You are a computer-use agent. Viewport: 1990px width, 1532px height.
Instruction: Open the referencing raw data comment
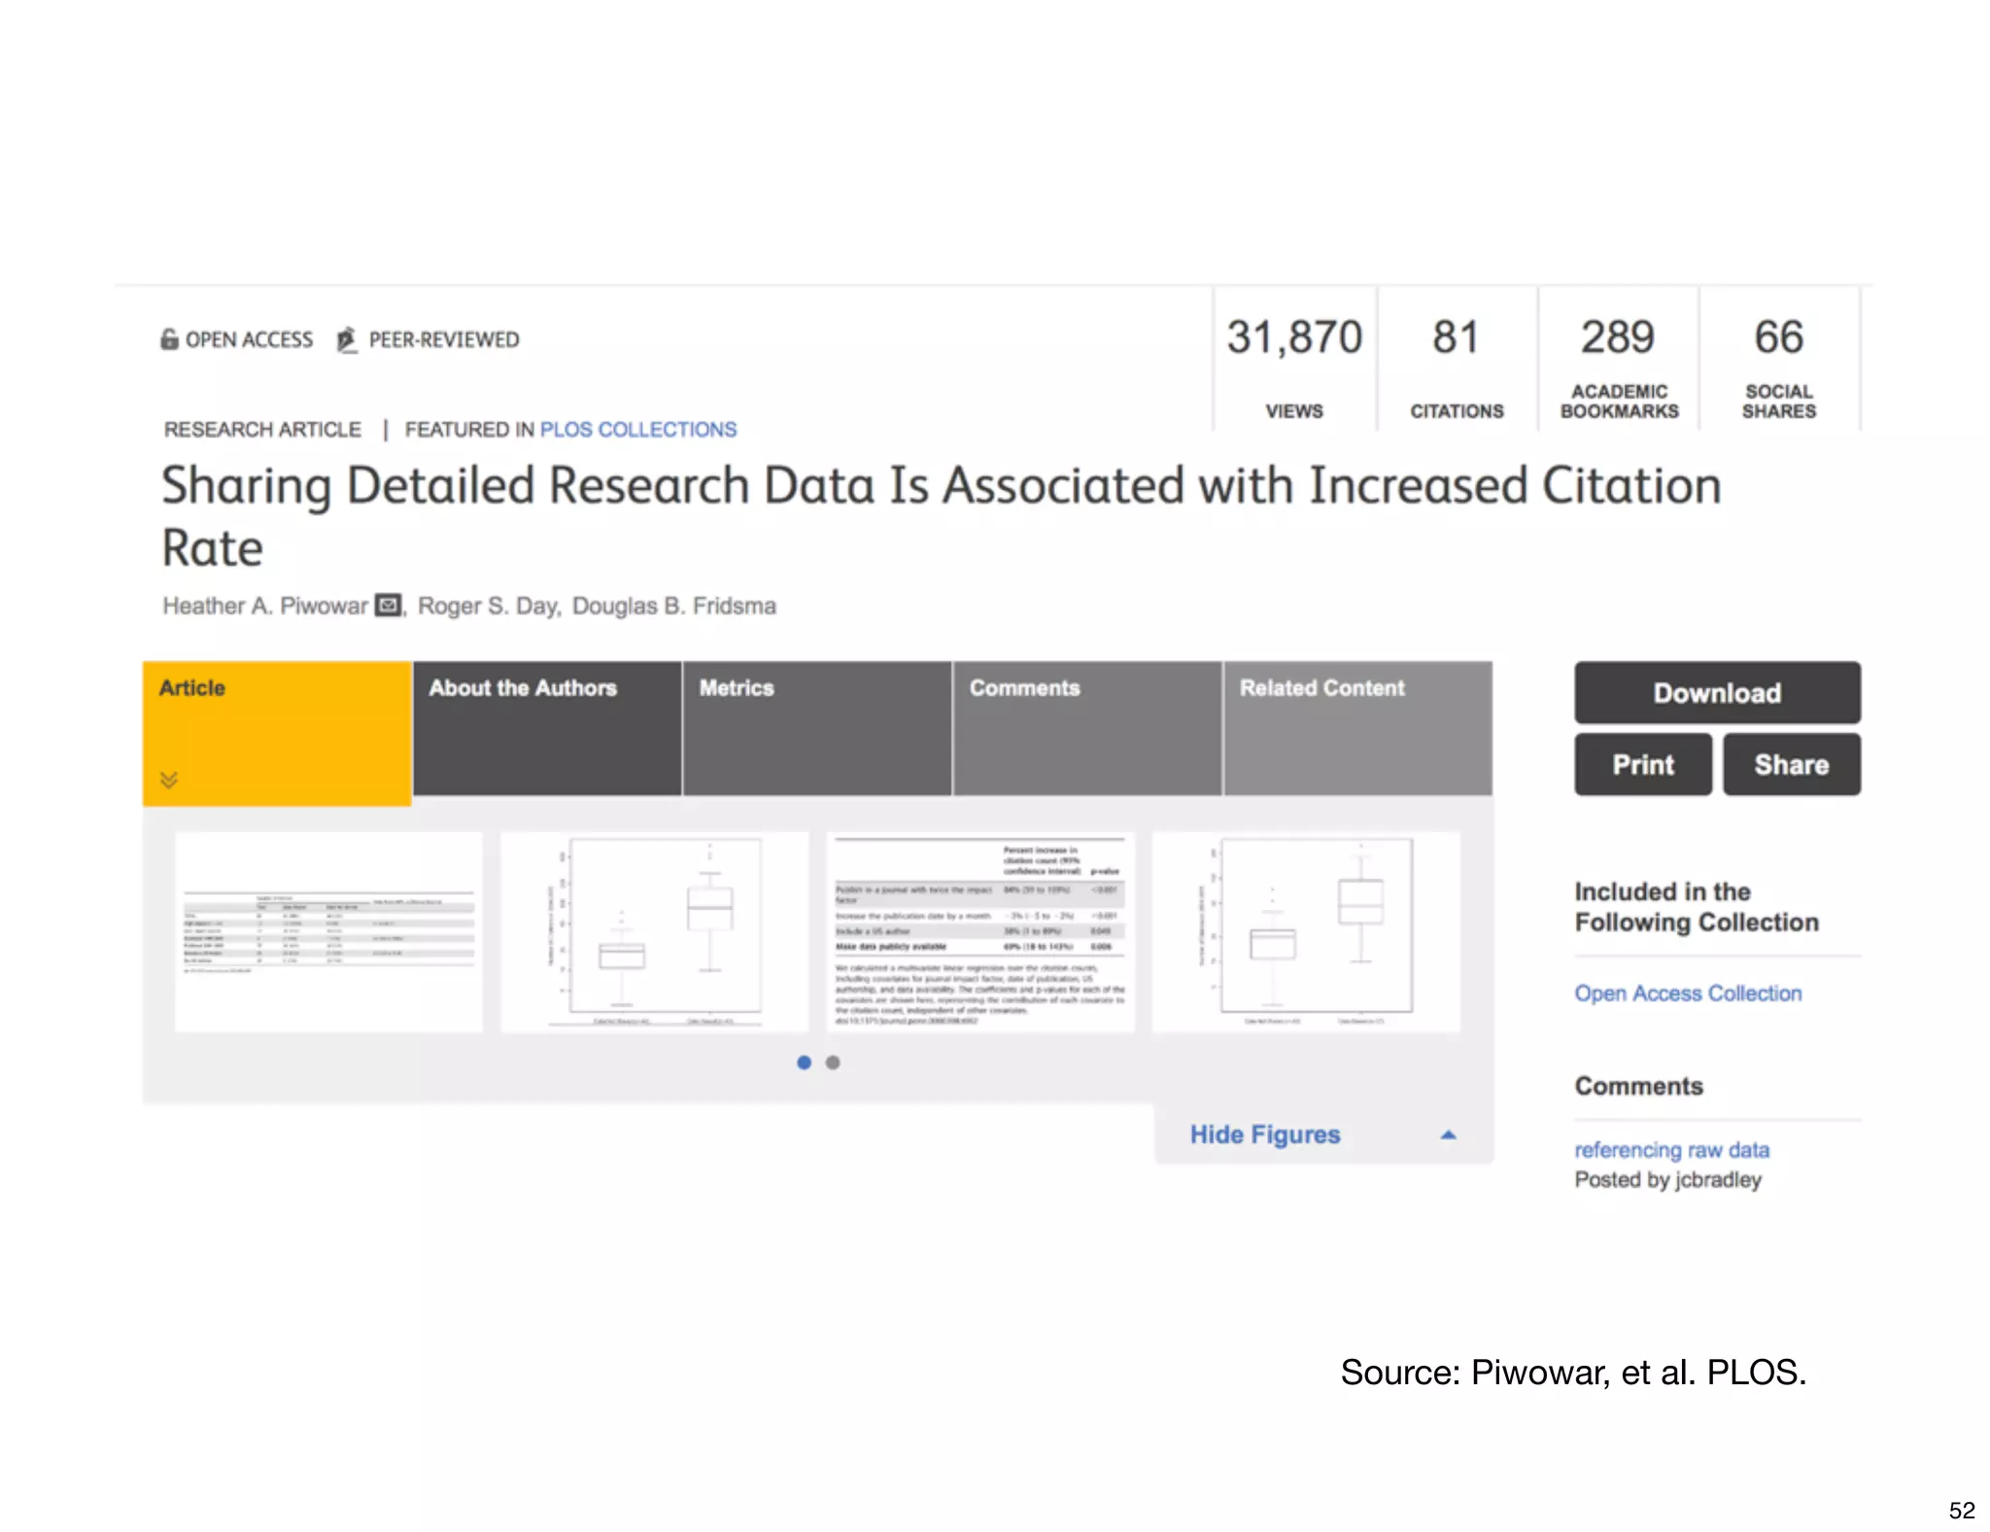click(1671, 1150)
